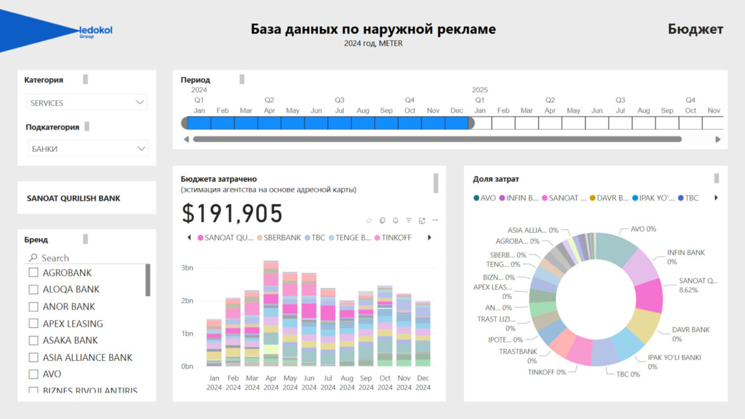Open budget chart in focus mode
This screenshot has width=745, height=419.
coord(422,220)
